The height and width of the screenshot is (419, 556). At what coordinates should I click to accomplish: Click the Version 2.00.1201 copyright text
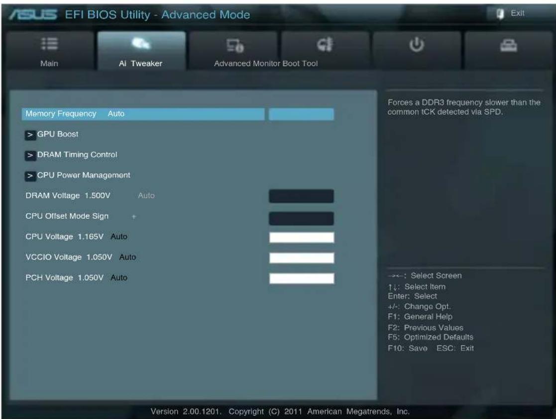(280, 412)
